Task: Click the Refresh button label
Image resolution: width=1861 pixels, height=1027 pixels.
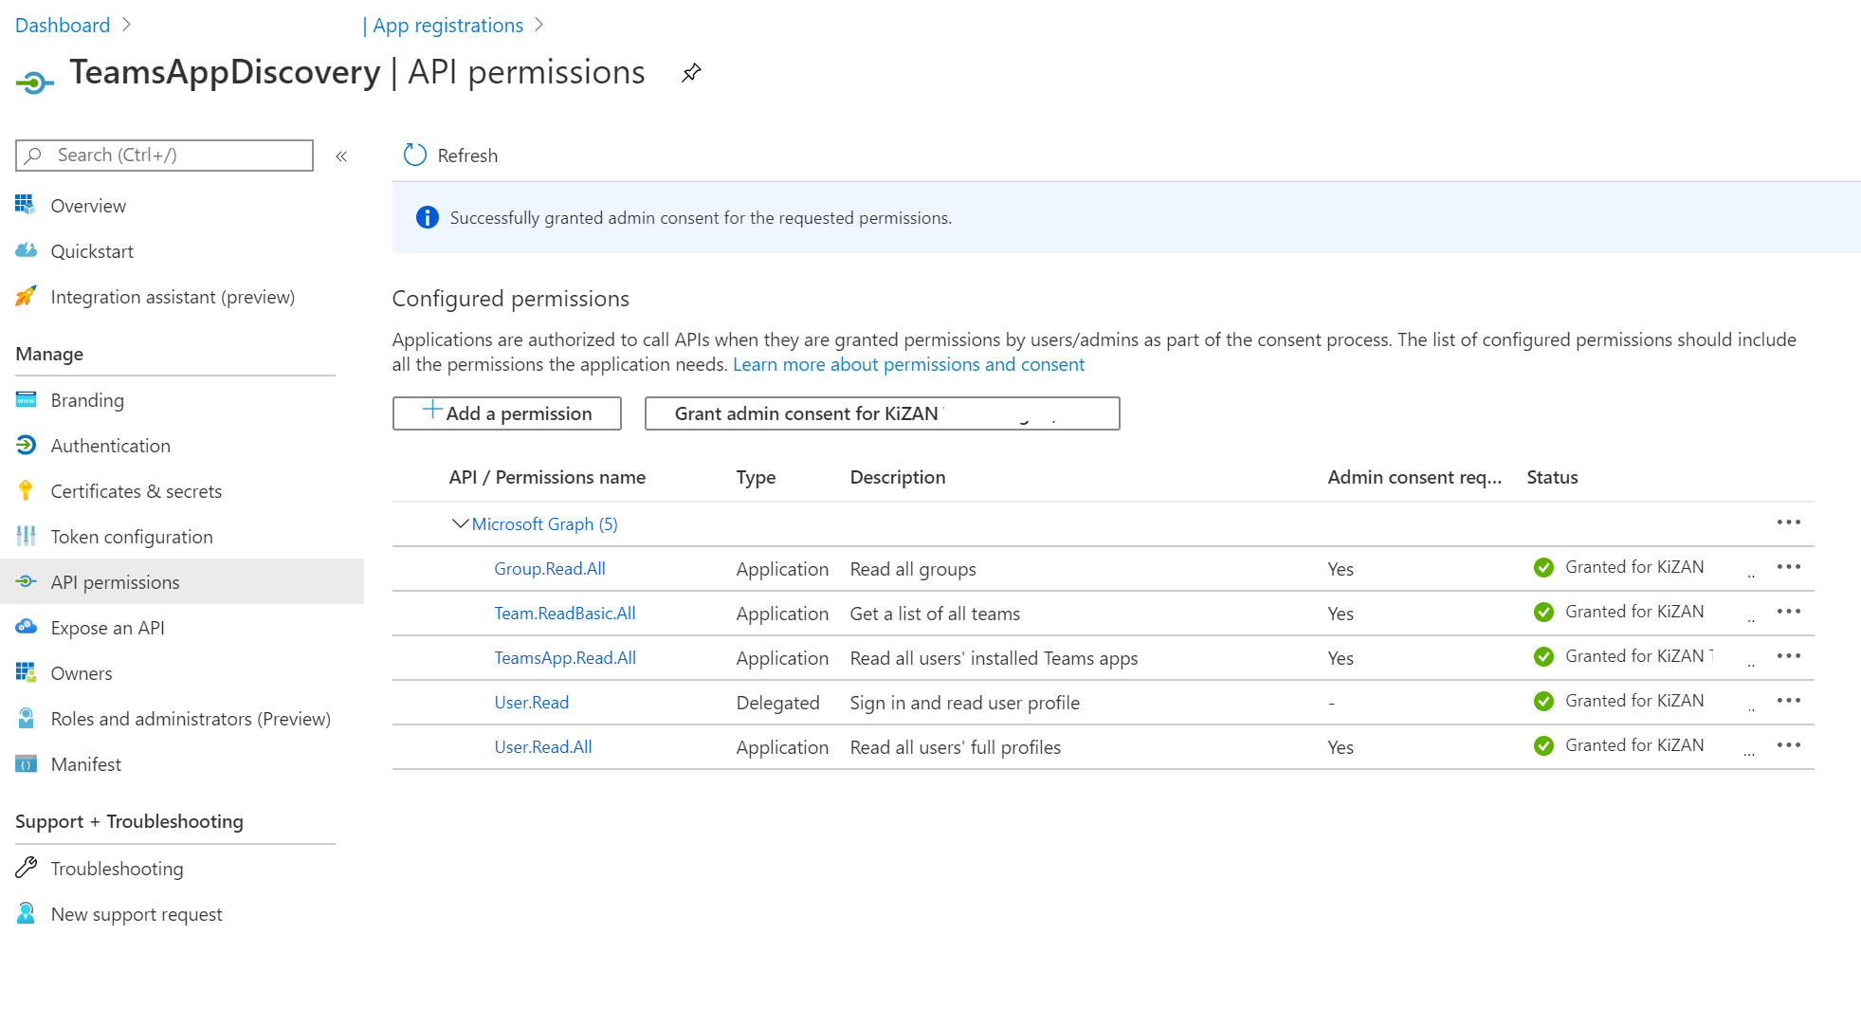Action: click(467, 156)
